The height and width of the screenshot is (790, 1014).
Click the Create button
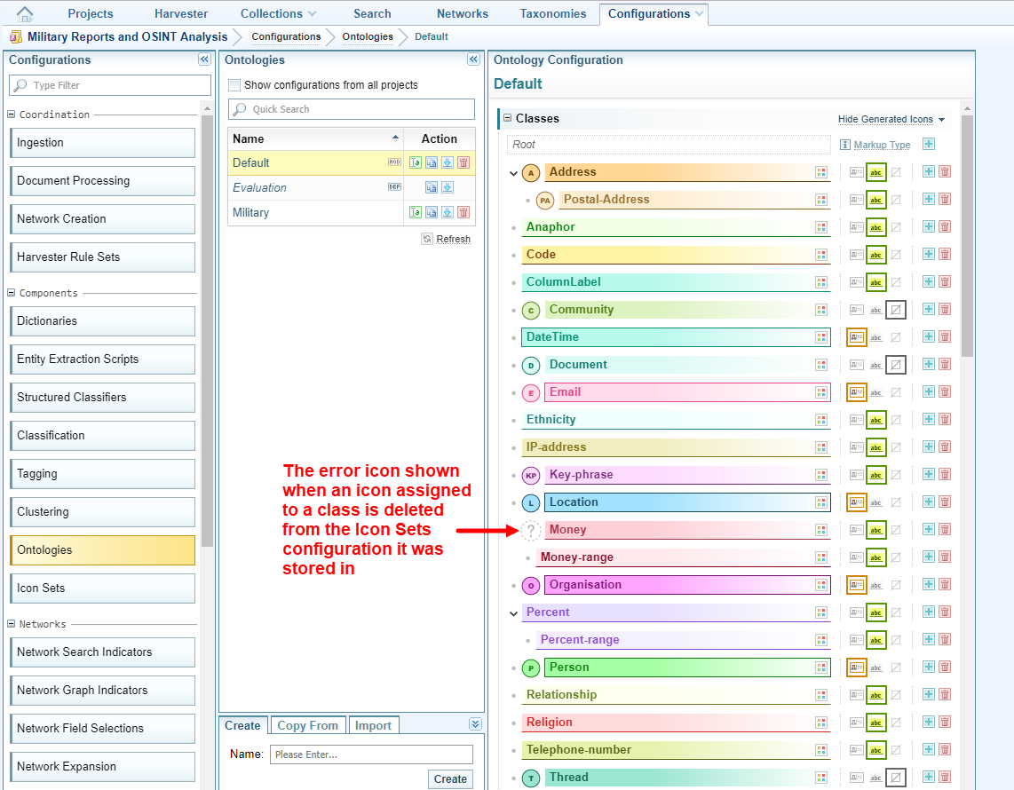(x=450, y=778)
